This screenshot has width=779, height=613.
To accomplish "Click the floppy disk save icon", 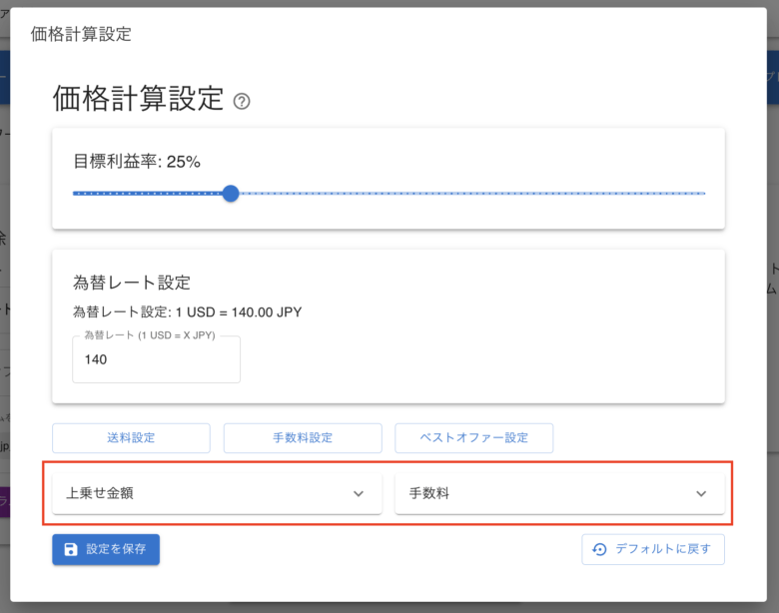I will click(x=70, y=549).
